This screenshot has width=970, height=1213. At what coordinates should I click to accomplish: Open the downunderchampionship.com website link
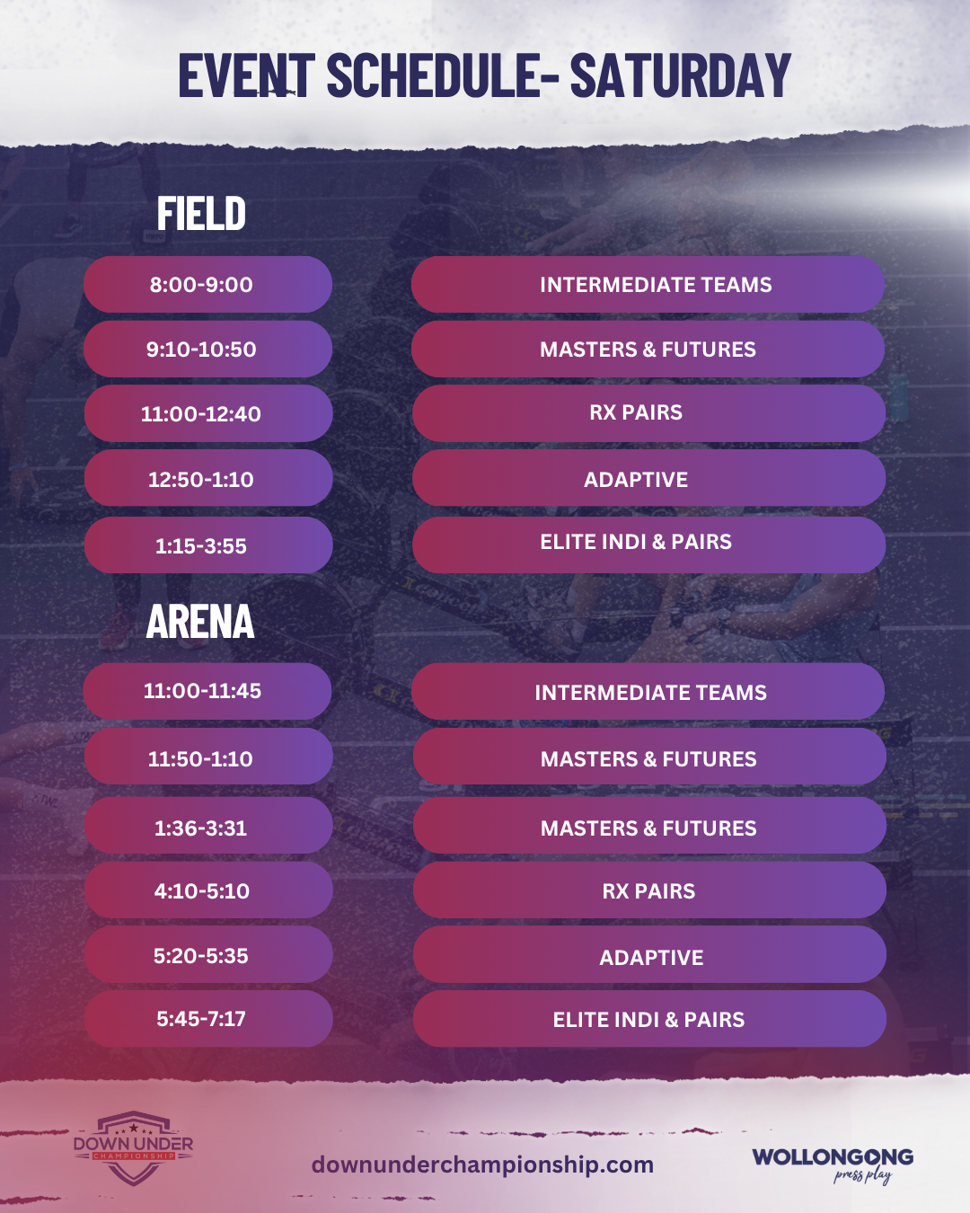(x=482, y=1164)
